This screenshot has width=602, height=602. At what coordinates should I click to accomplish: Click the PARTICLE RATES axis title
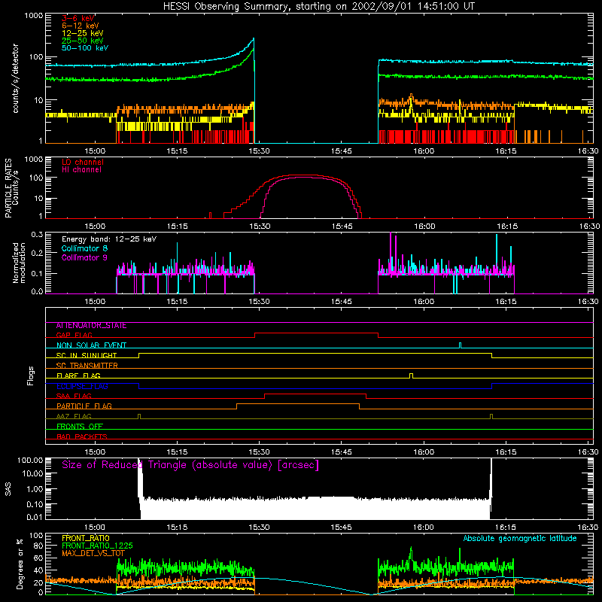click(x=12, y=188)
